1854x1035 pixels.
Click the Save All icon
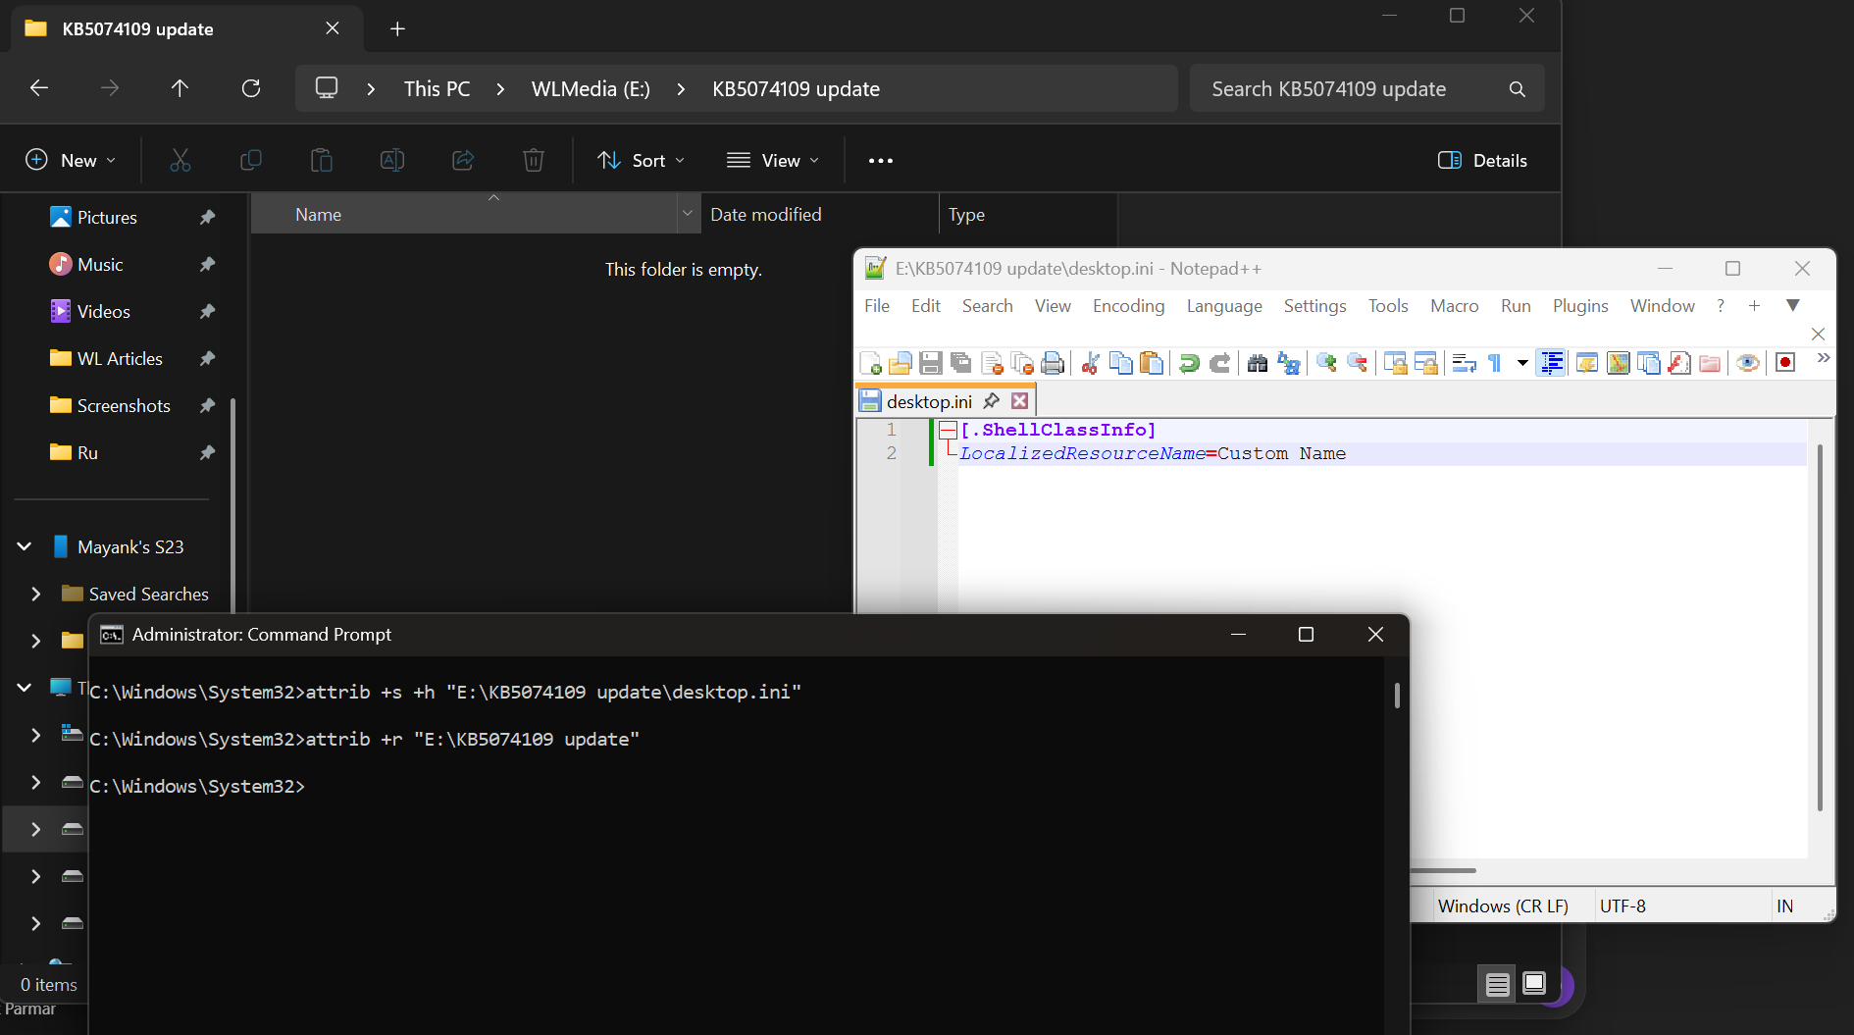point(959,362)
